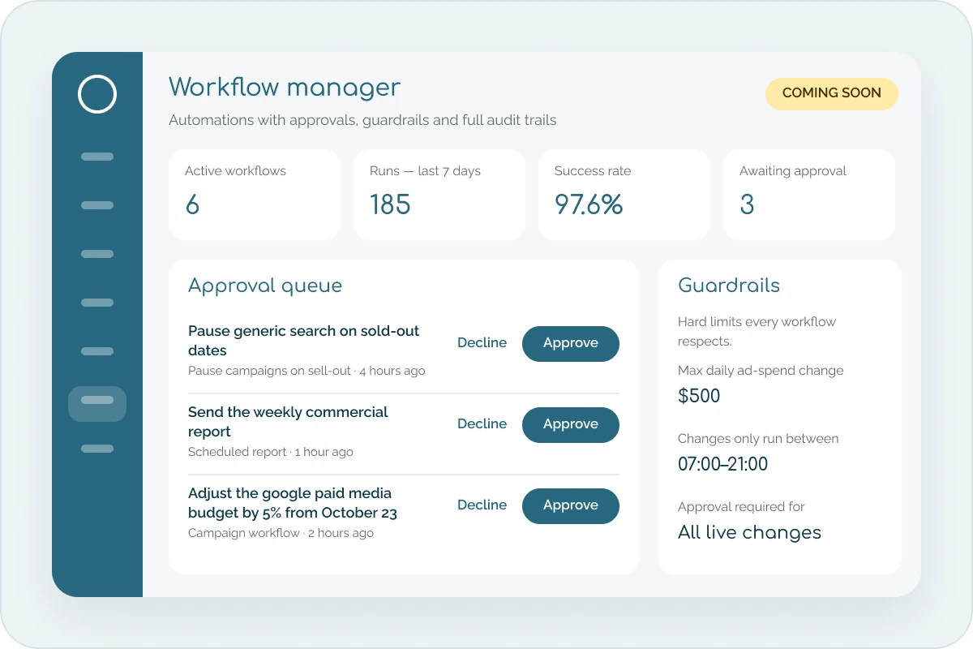Click the 185 runs value
Image resolution: width=973 pixels, height=649 pixels.
pos(390,204)
